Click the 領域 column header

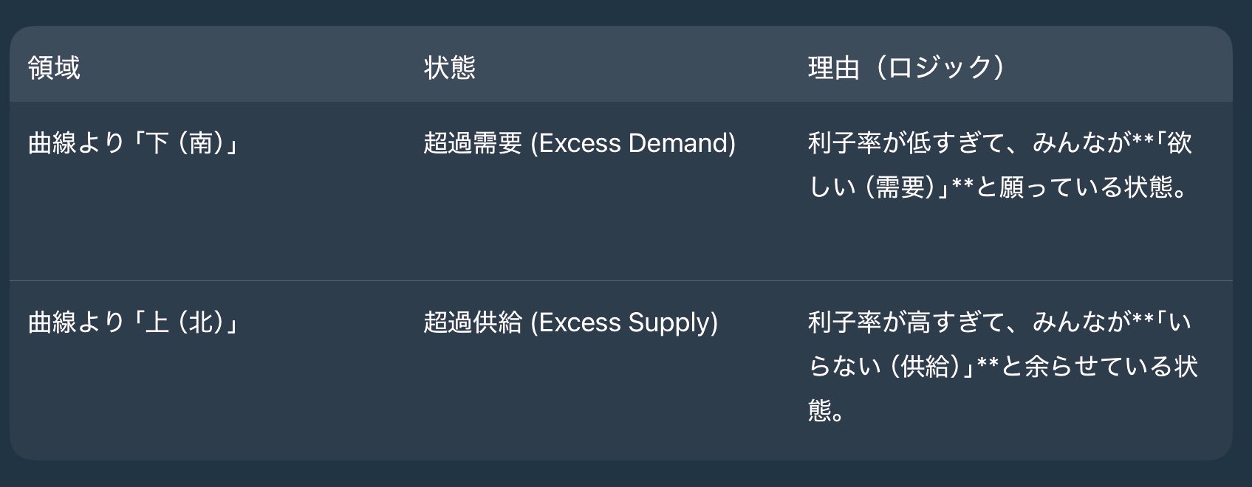54,68
